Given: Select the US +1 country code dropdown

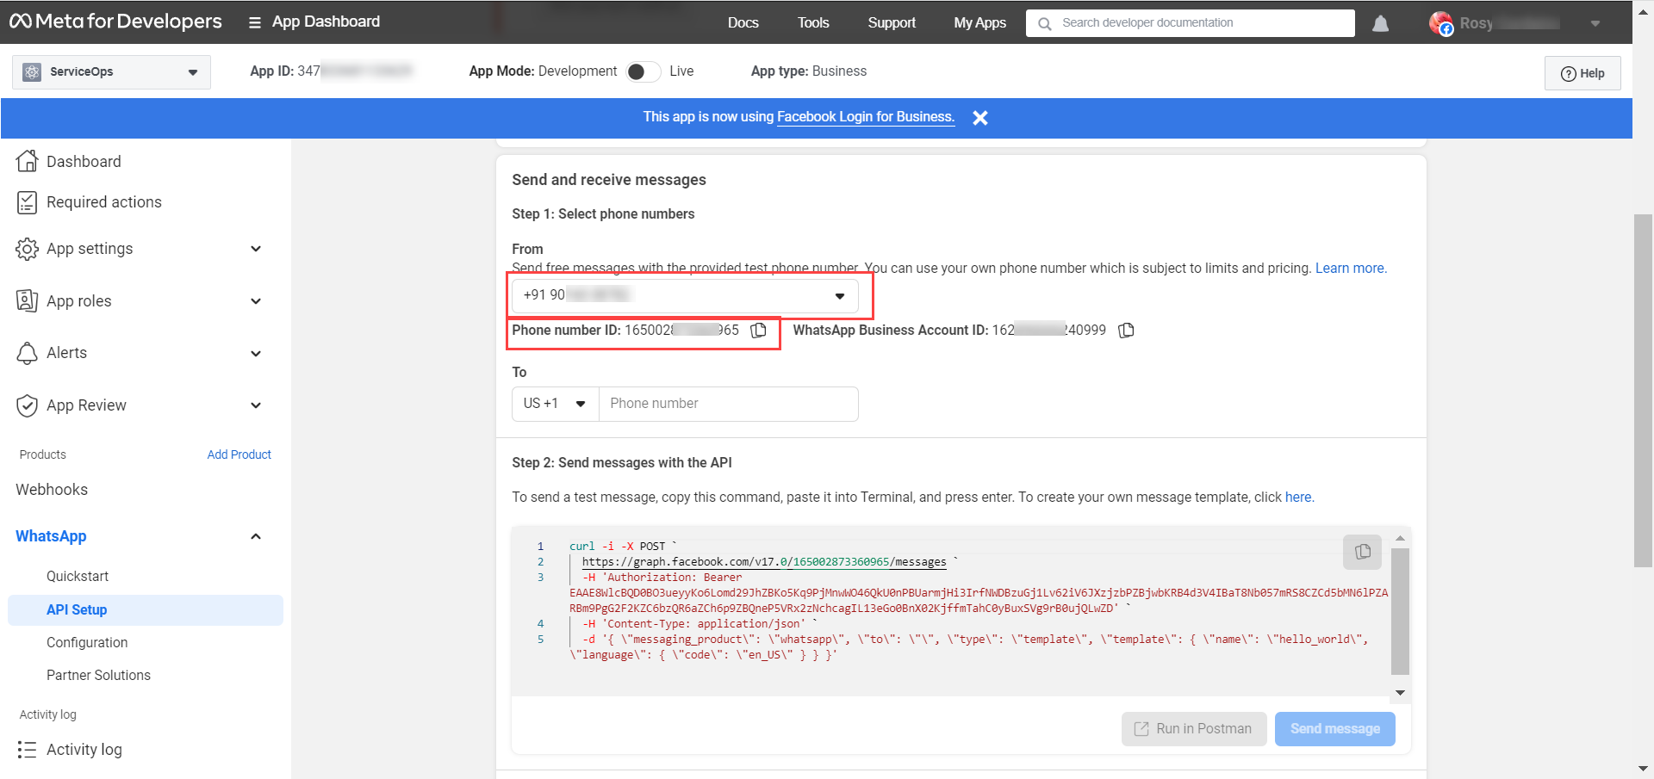Looking at the screenshot, I should click(x=555, y=404).
